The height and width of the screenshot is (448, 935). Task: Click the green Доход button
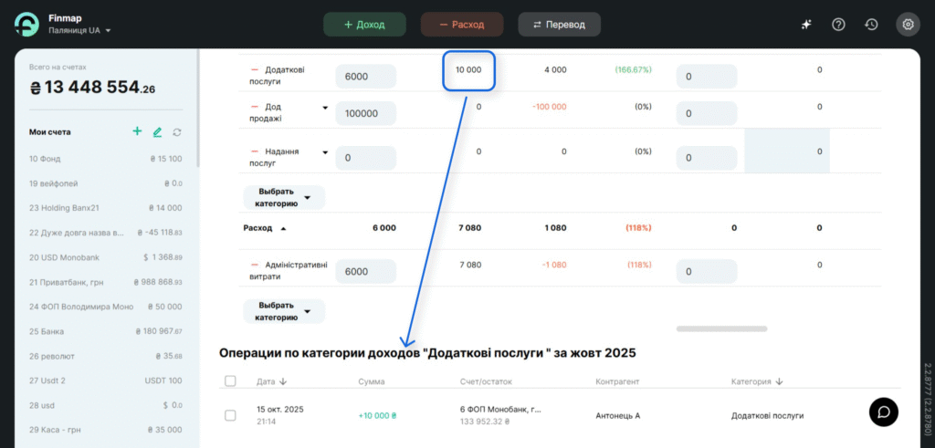pos(364,25)
